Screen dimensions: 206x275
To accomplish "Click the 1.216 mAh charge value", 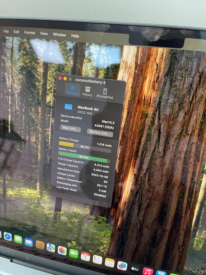I will (x=104, y=145).
